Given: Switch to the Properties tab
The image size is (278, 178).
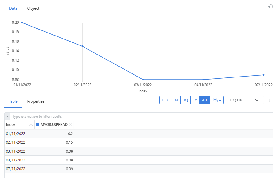Looking at the screenshot, I should pos(36,101).
